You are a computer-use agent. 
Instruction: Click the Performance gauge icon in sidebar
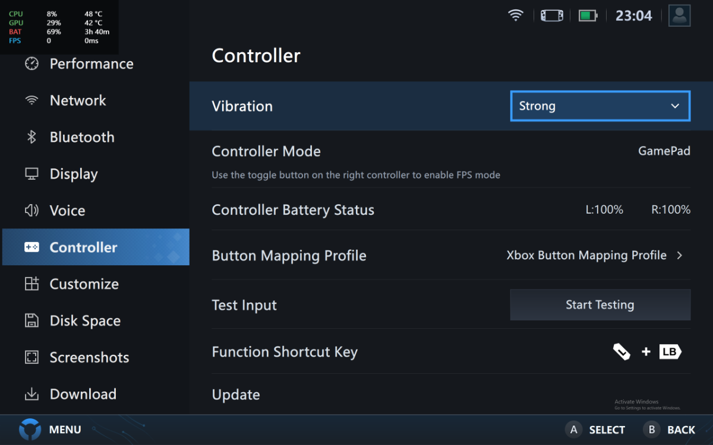31,64
